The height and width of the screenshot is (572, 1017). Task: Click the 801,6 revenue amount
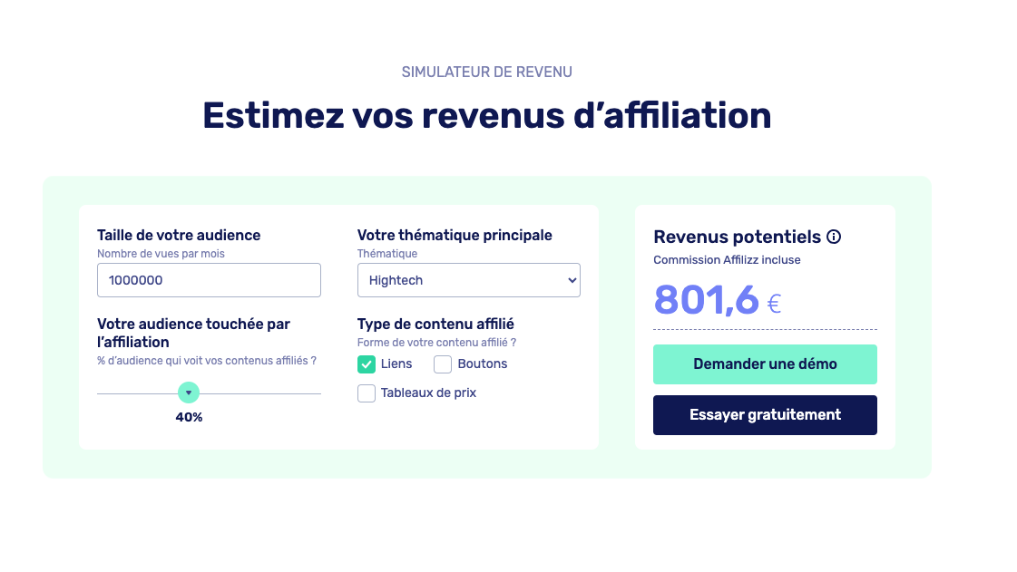click(706, 300)
